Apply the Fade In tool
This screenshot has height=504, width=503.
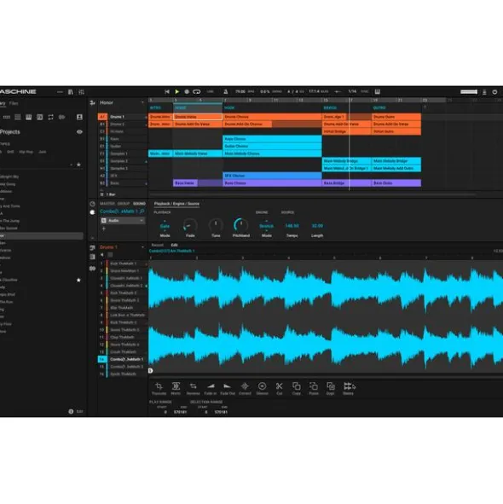tap(211, 388)
